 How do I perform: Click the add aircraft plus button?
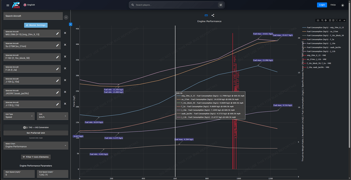66,17
